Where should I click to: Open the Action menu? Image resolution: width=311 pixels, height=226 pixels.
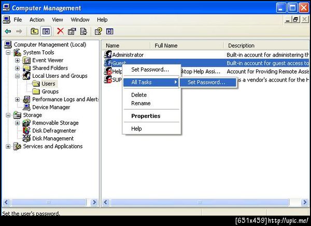[x=37, y=20]
